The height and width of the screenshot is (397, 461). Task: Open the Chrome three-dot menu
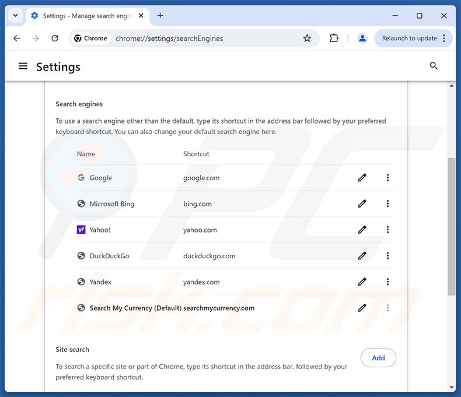pos(444,38)
